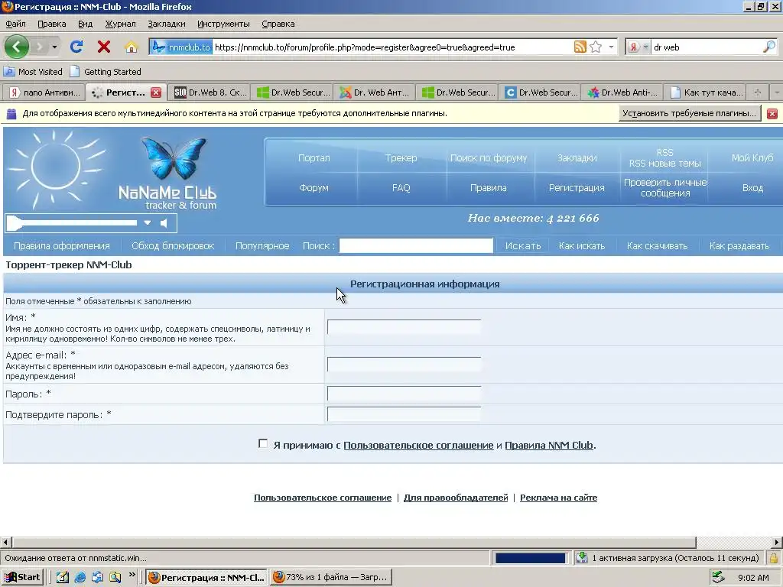Open RSS новые темы link
Screen dimensions: 783x587
pos(664,164)
